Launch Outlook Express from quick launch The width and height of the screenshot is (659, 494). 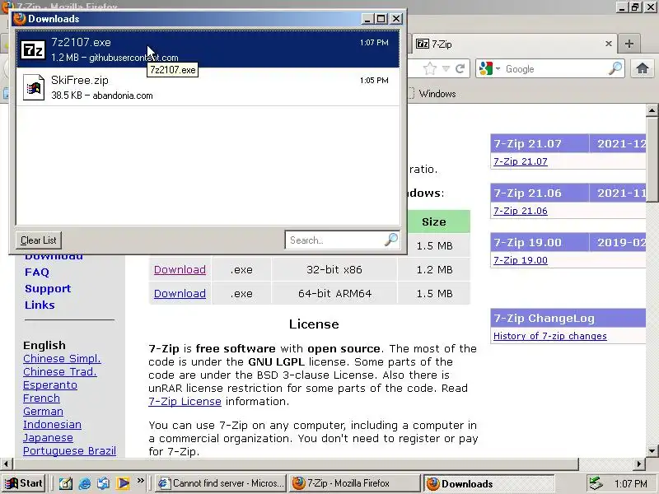click(104, 483)
